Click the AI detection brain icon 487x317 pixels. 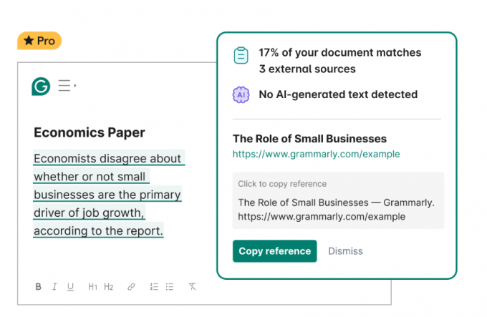[x=241, y=94]
